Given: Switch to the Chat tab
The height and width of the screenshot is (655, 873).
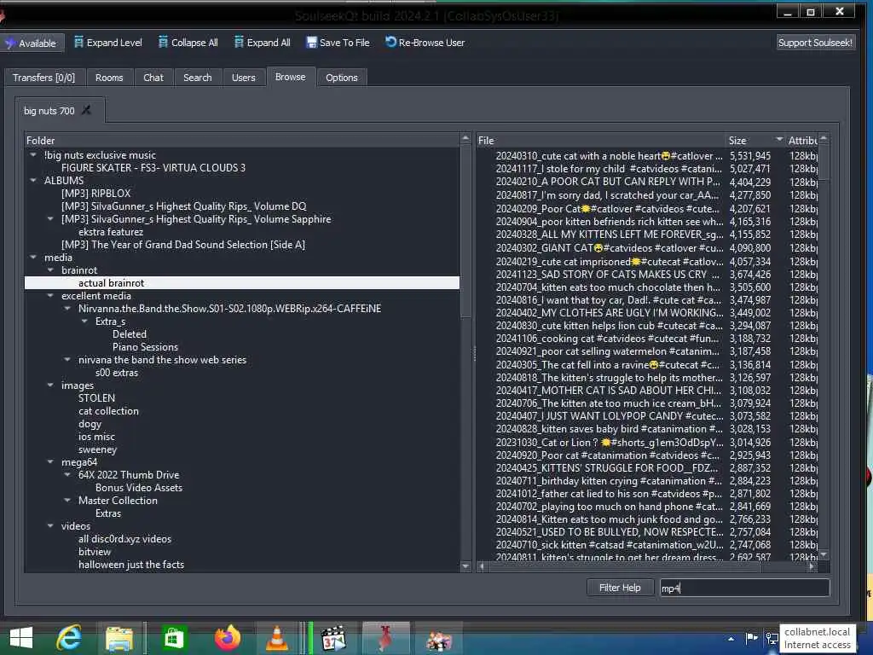Looking at the screenshot, I should pos(153,78).
